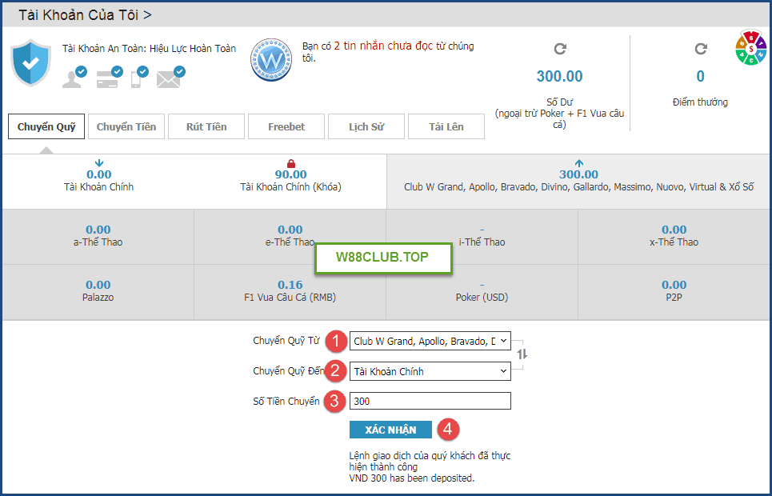This screenshot has width=772, height=496.
Task: Expand the Chuyển Quỹ Đến dropdown
Action: [430, 371]
